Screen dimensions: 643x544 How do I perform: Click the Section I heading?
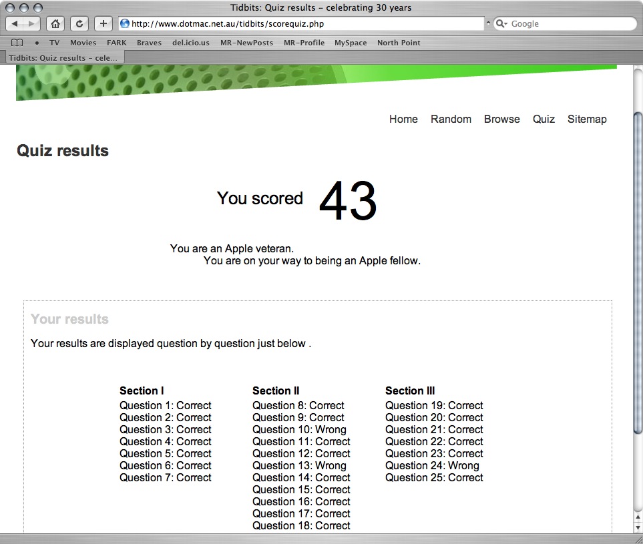(142, 390)
